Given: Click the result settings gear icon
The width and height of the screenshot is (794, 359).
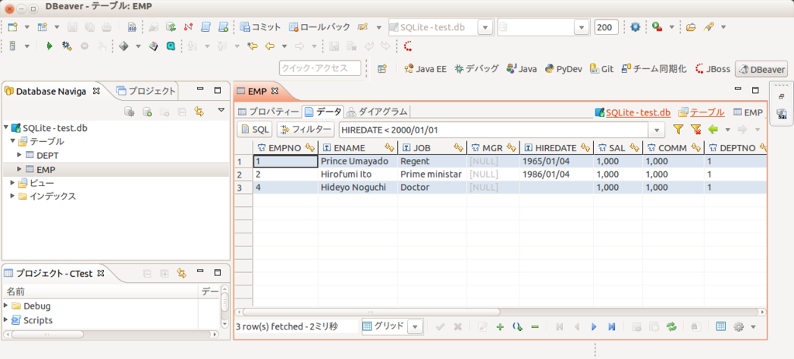Looking at the screenshot, I should 738,326.
